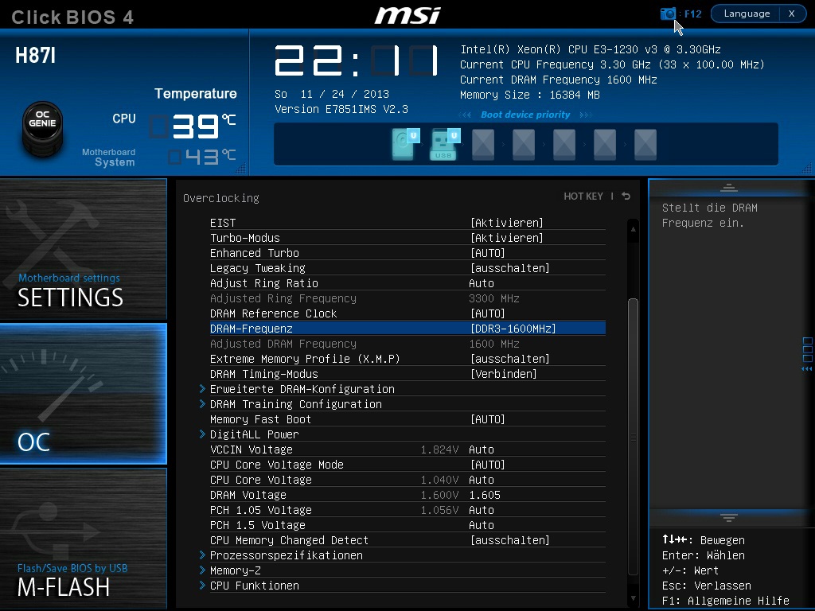Click the screenshot camera icon
The height and width of the screenshot is (611, 815).
pos(668,14)
